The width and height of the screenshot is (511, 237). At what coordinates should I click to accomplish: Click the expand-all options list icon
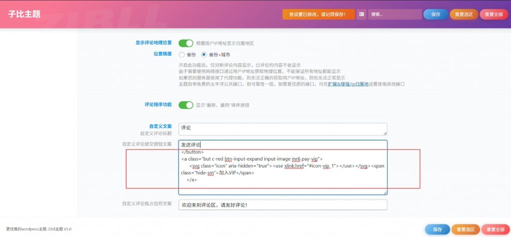click(361, 14)
